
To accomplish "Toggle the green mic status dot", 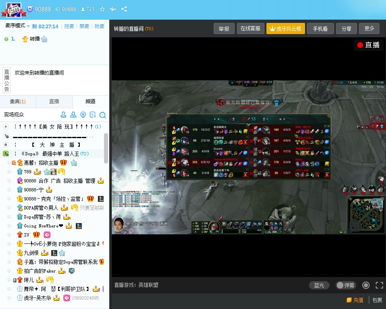I will tap(7, 39).
